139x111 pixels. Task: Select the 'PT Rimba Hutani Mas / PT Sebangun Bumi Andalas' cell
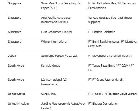112,6
